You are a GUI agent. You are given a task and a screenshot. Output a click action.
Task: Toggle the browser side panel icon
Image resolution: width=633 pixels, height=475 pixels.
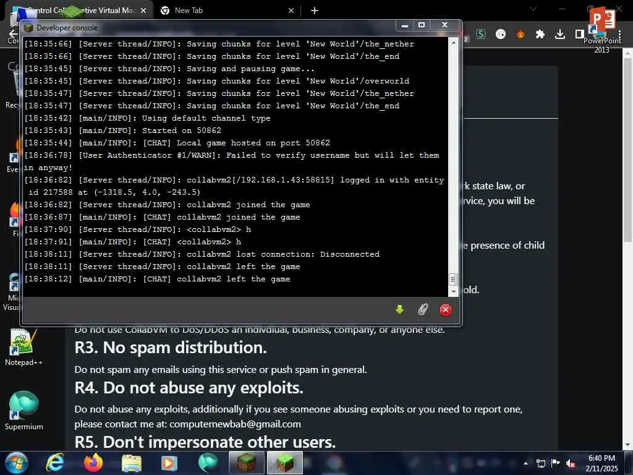click(x=580, y=35)
